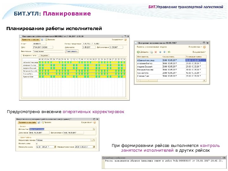Click the Заполнить button
Image resolution: width=228 pixels, height=171 pixels.
pyautogui.click(x=72, y=51)
